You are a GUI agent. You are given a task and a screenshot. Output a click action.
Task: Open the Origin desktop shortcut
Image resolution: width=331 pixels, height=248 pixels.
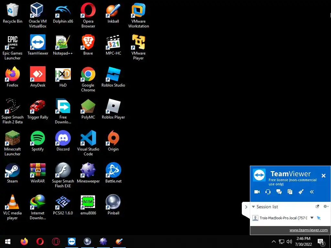coord(113,141)
